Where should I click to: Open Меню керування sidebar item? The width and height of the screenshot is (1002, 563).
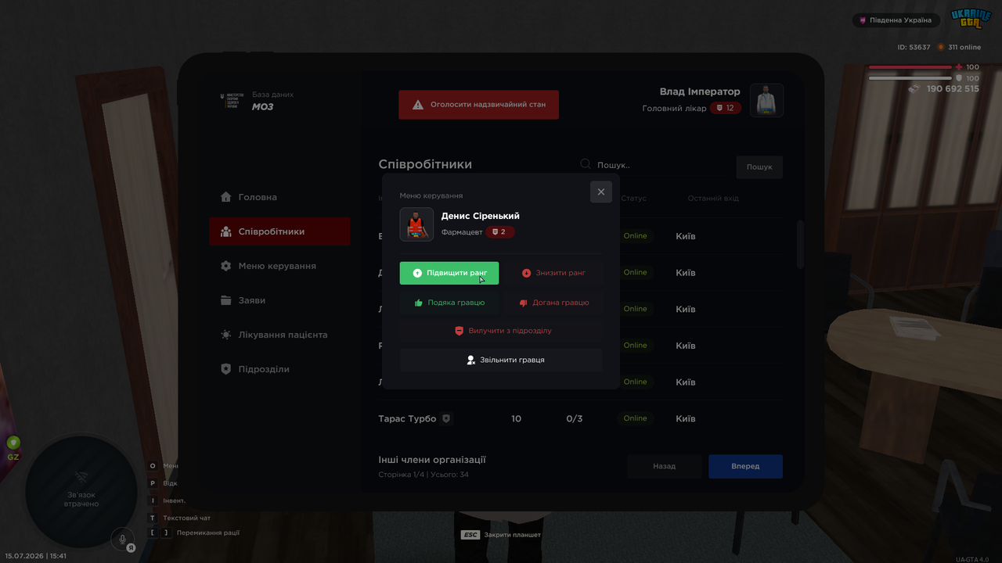tap(279, 266)
